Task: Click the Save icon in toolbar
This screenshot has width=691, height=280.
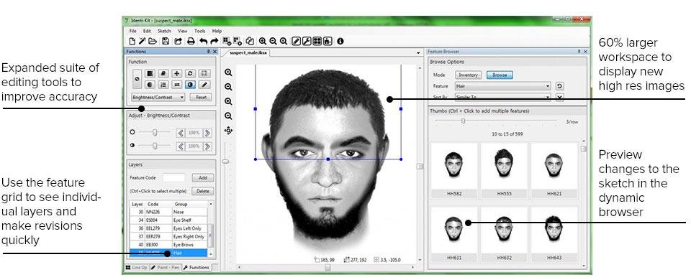Action: click(x=166, y=42)
